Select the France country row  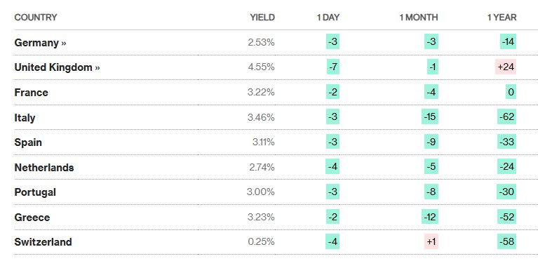pos(276,93)
